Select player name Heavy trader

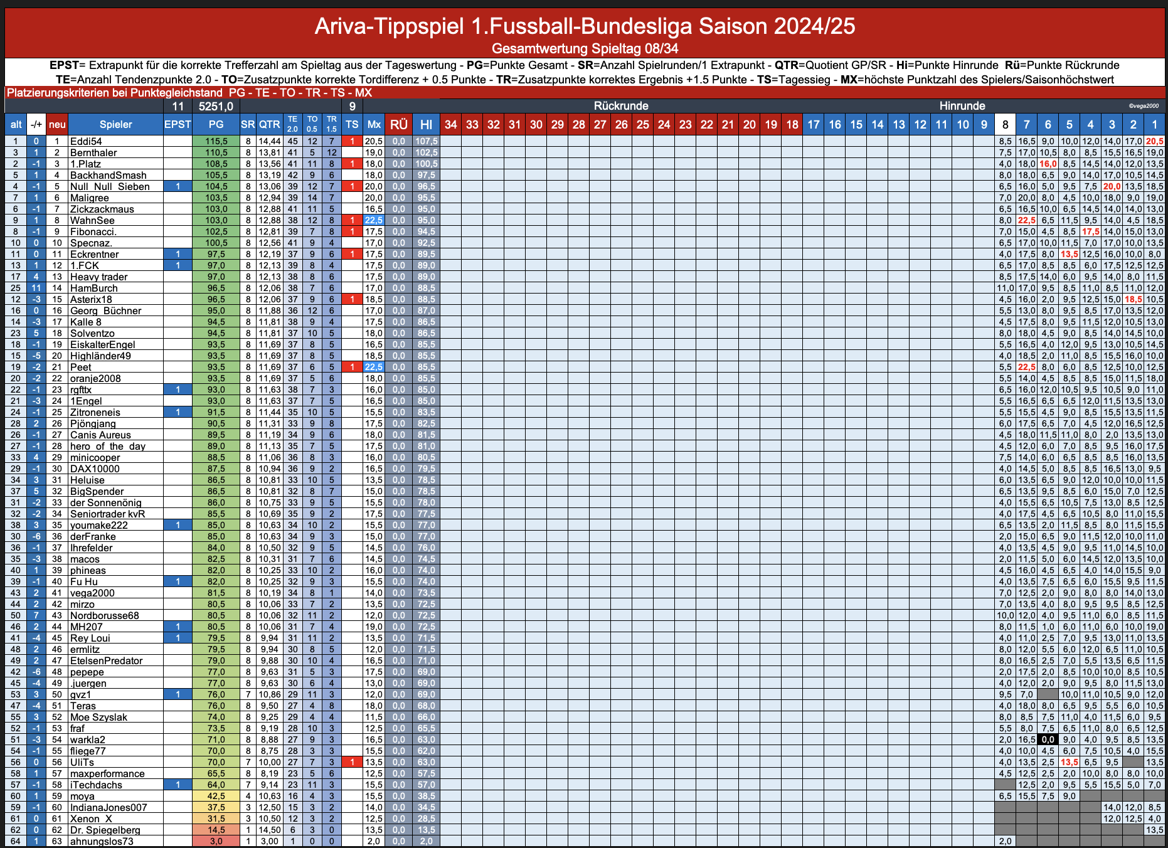[98, 277]
